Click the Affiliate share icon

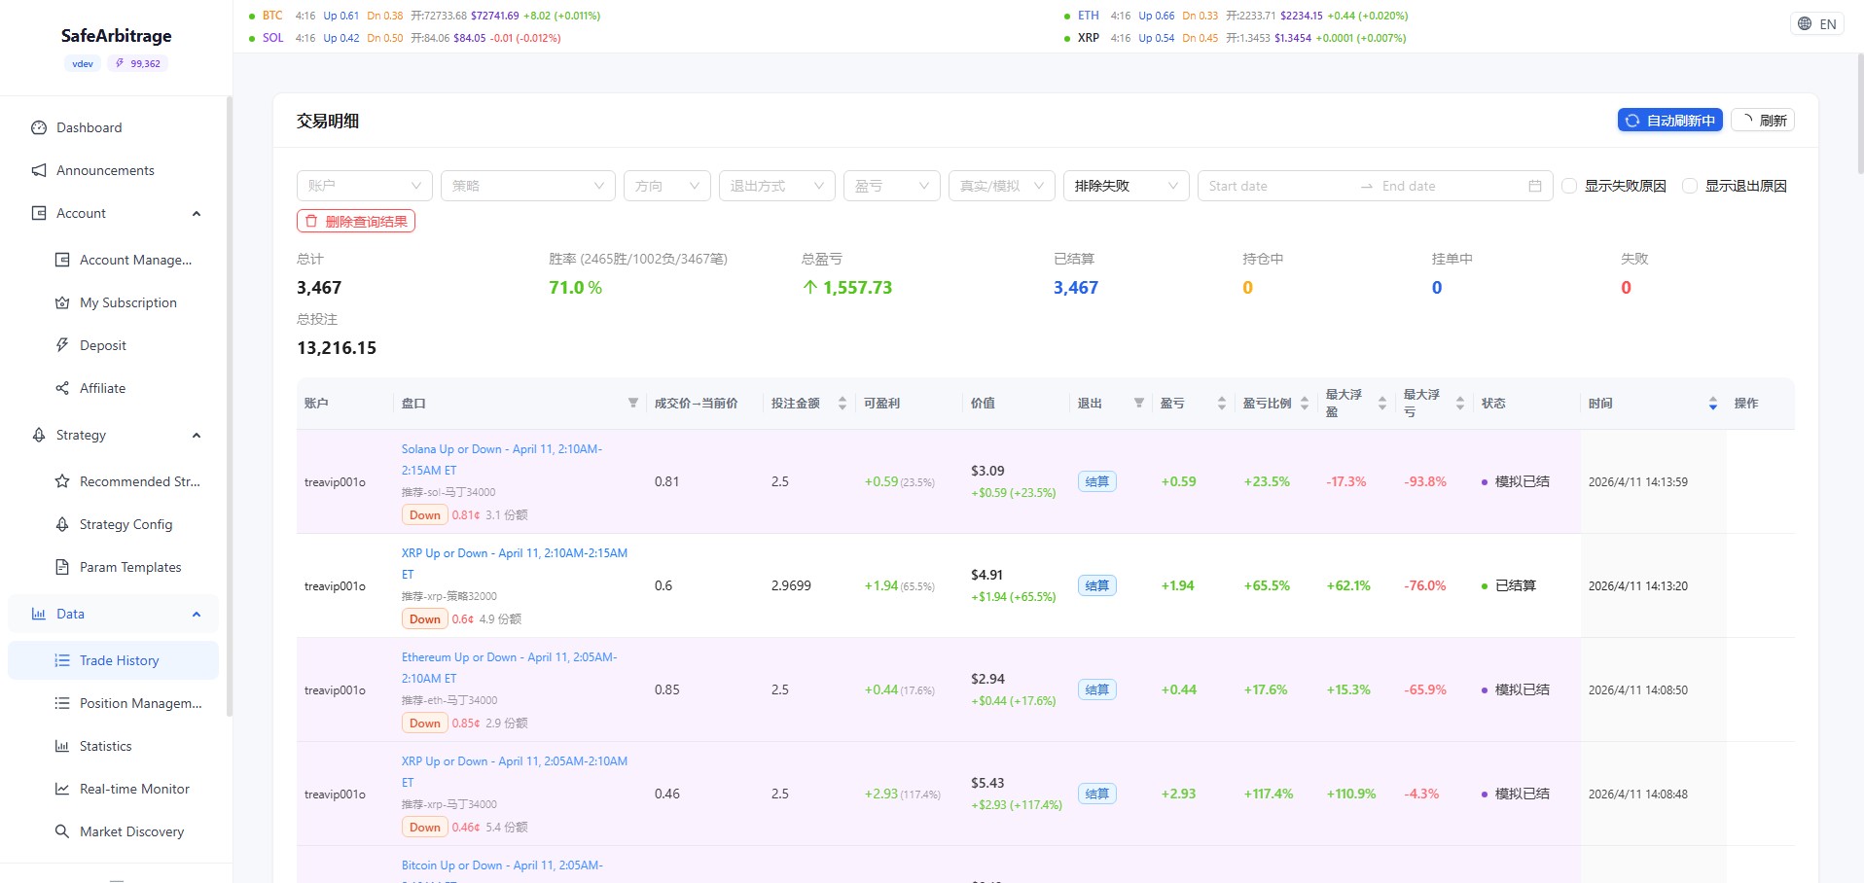[x=62, y=388]
